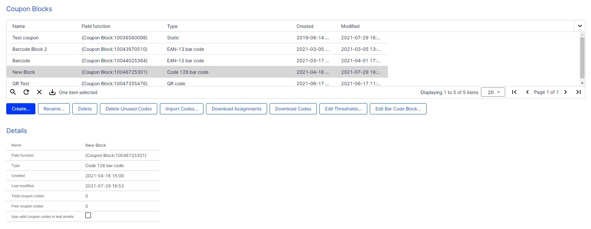Screen dimensions: 591x229
Task: Select the 'Barcode' row name
Action: pyautogui.click(x=21, y=61)
